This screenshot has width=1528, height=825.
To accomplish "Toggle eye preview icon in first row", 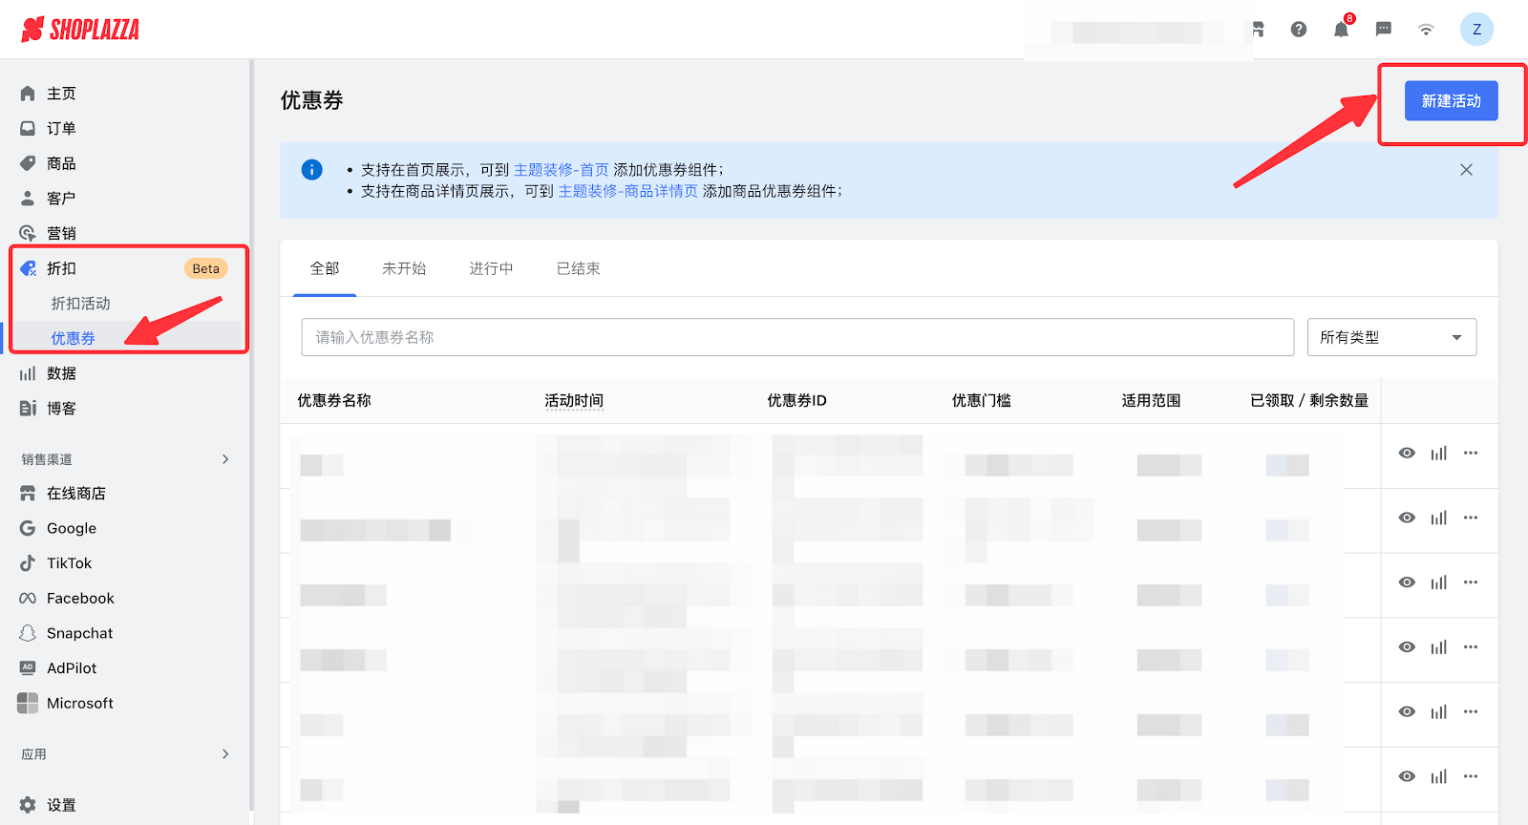I will (x=1407, y=454).
